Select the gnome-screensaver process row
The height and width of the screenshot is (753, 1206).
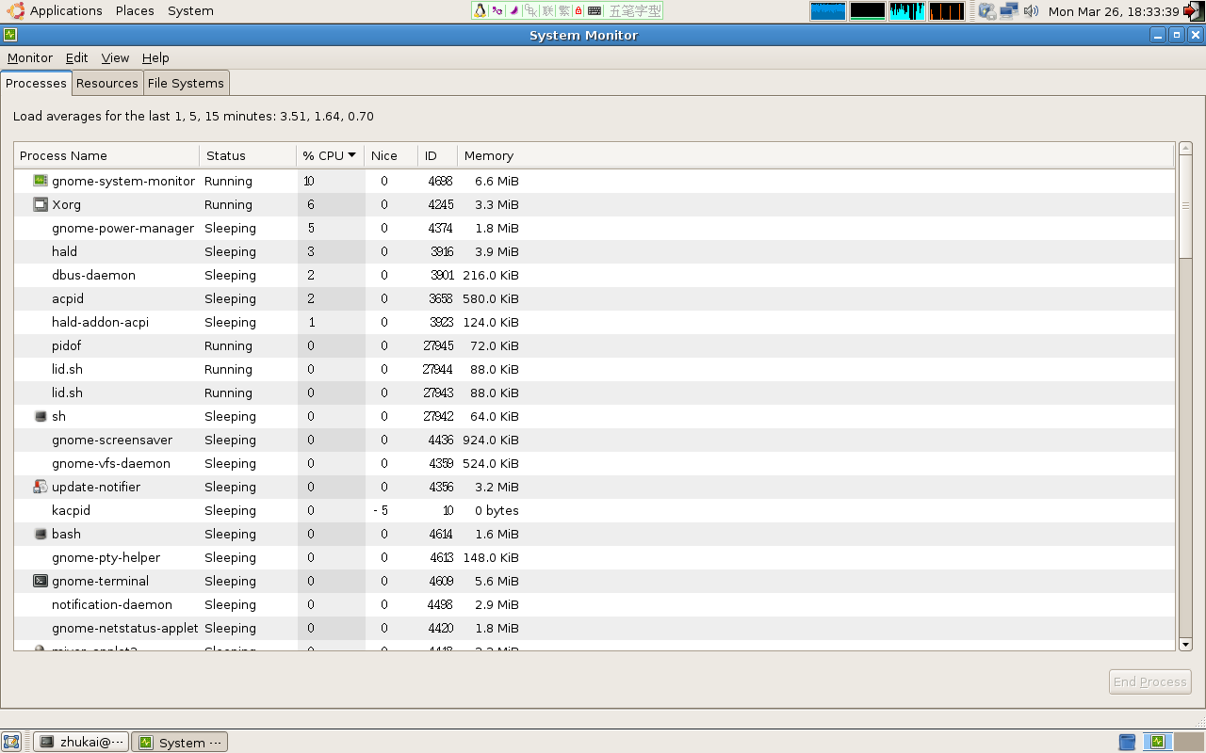(595, 440)
